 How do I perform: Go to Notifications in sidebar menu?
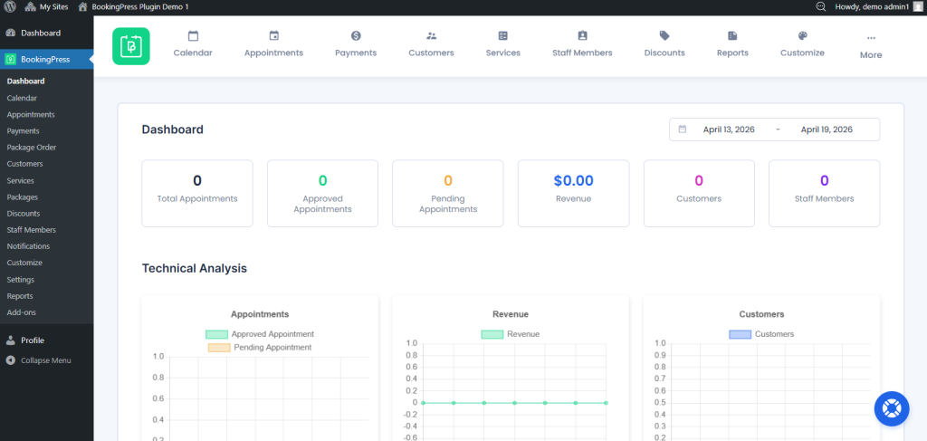pos(28,246)
